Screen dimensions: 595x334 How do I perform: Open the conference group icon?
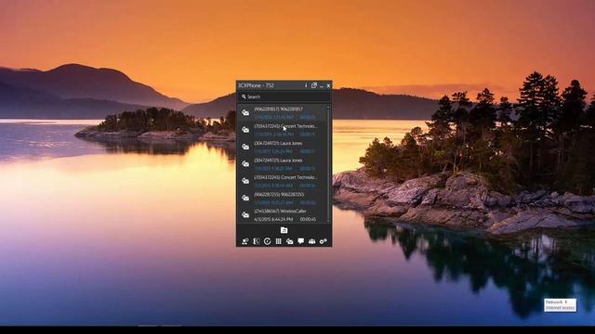coord(312,241)
